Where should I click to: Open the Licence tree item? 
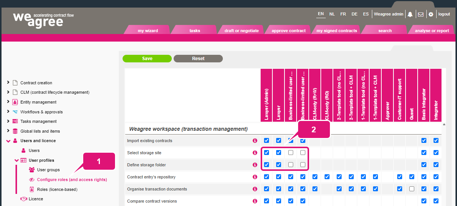coord(36,199)
